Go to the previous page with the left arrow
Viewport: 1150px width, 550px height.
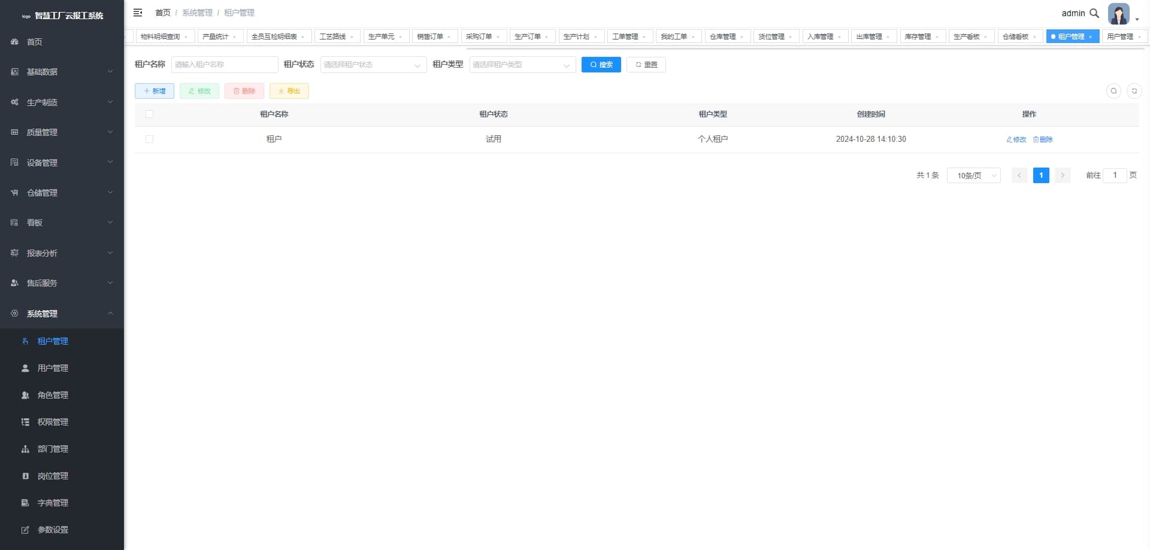point(1019,175)
